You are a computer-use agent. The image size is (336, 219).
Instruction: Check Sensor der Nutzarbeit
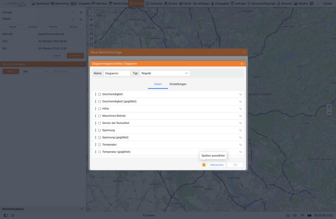click(100, 123)
